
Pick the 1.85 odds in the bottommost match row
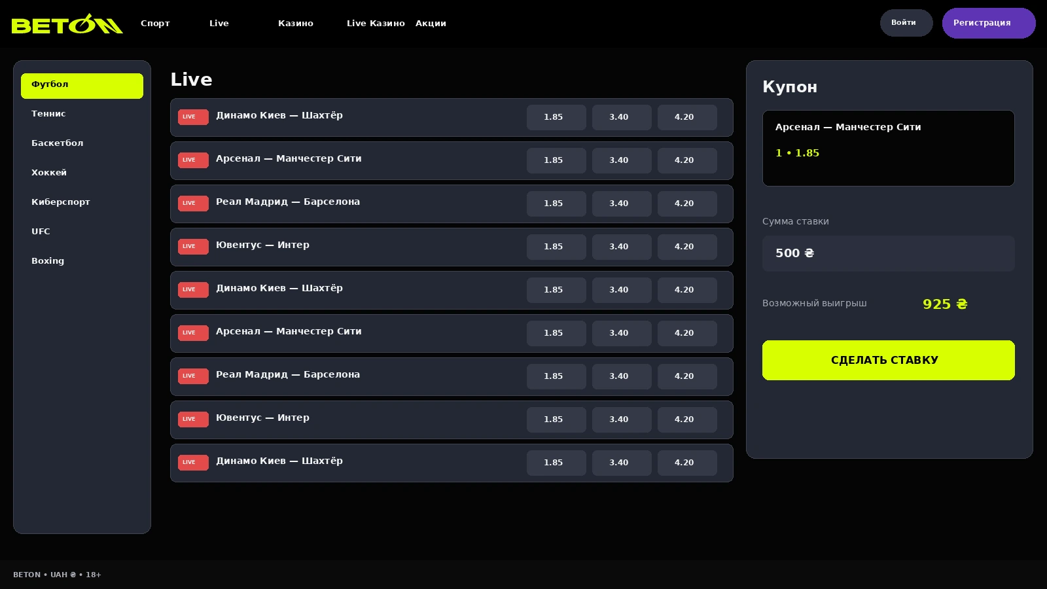tap(556, 463)
